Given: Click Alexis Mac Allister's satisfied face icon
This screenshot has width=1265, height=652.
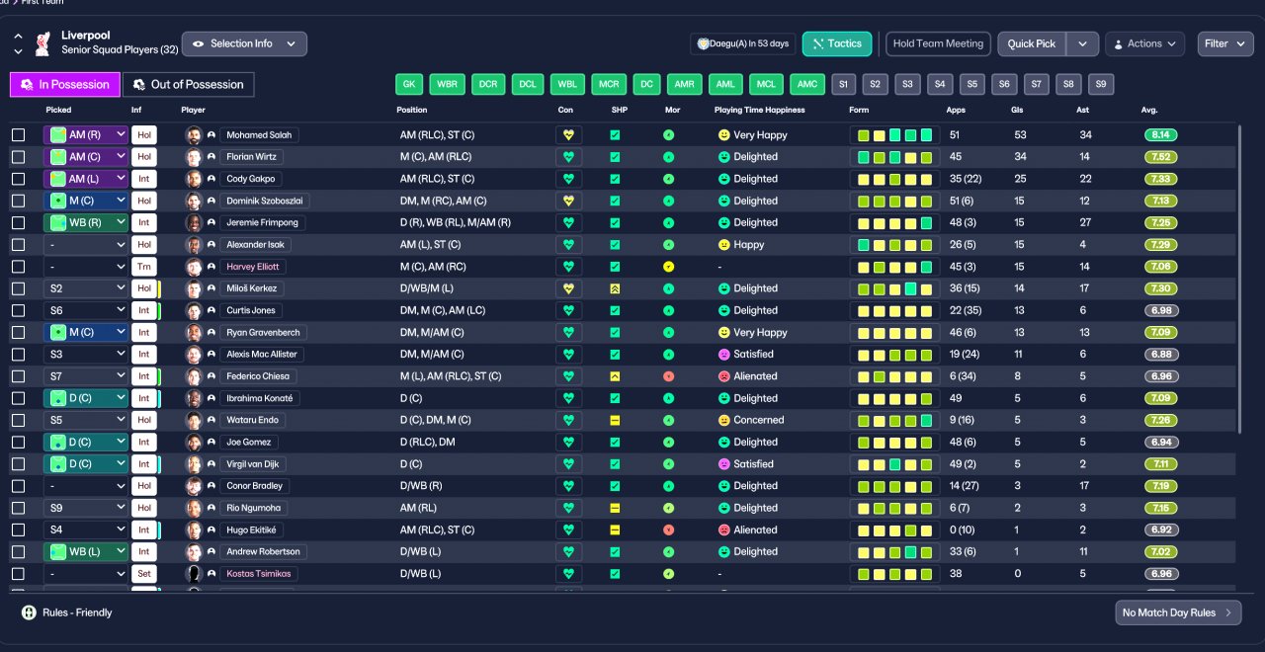Looking at the screenshot, I should (723, 355).
